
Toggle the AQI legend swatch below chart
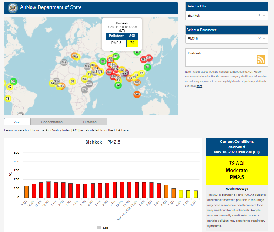pos(100,228)
